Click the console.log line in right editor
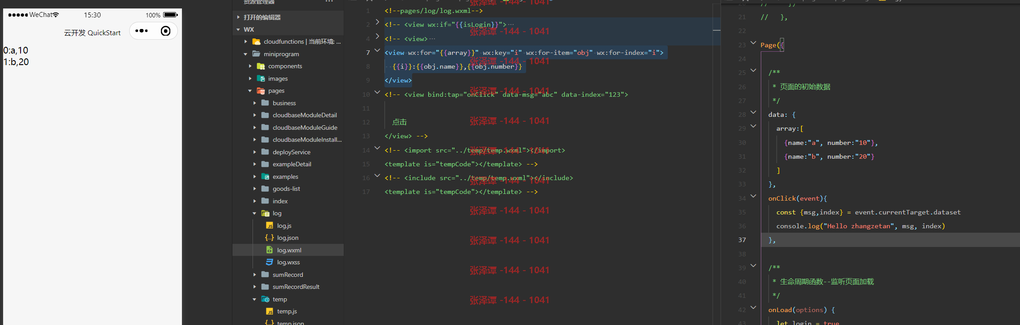Viewport: 1020px width, 325px height. [x=860, y=226]
